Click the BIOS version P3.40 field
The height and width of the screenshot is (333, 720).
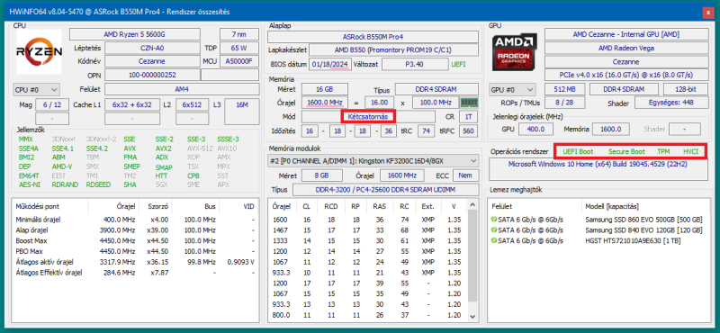point(414,64)
